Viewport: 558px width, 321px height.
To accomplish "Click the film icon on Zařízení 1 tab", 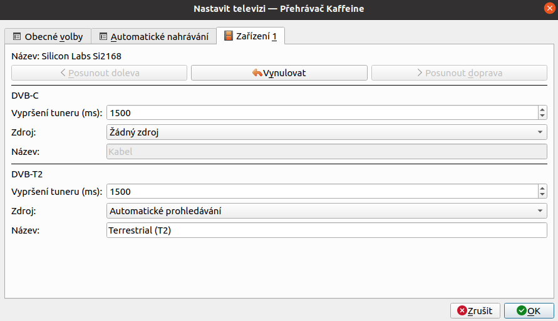I will click(x=229, y=36).
